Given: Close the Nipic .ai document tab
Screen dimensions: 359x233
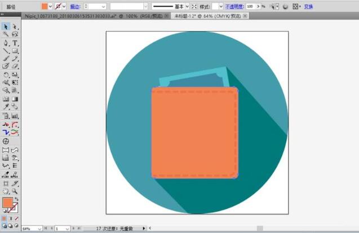Looking at the screenshot, I should [x=167, y=16].
